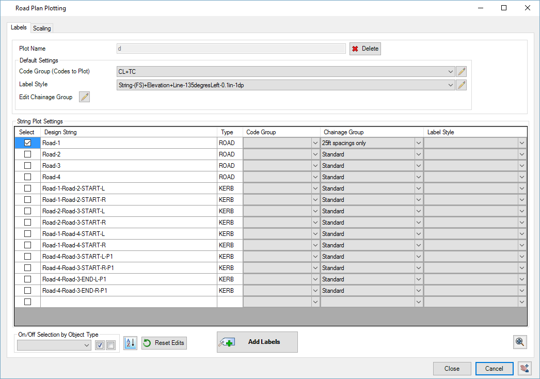Sort by Design String column header

point(129,132)
